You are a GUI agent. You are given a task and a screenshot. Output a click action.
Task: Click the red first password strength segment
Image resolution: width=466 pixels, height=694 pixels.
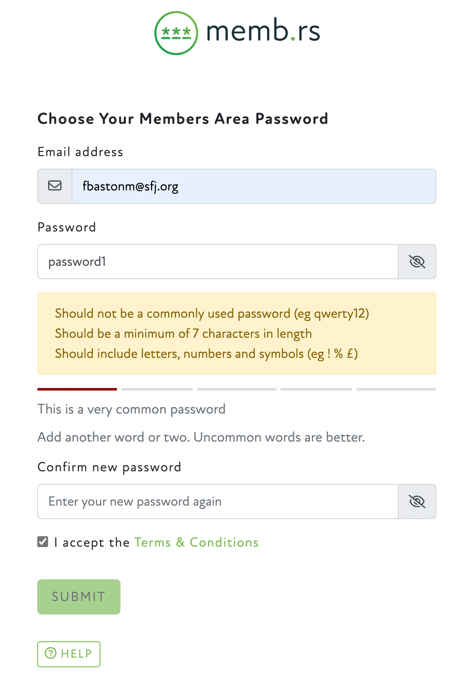pyautogui.click(x=77, y=389)
